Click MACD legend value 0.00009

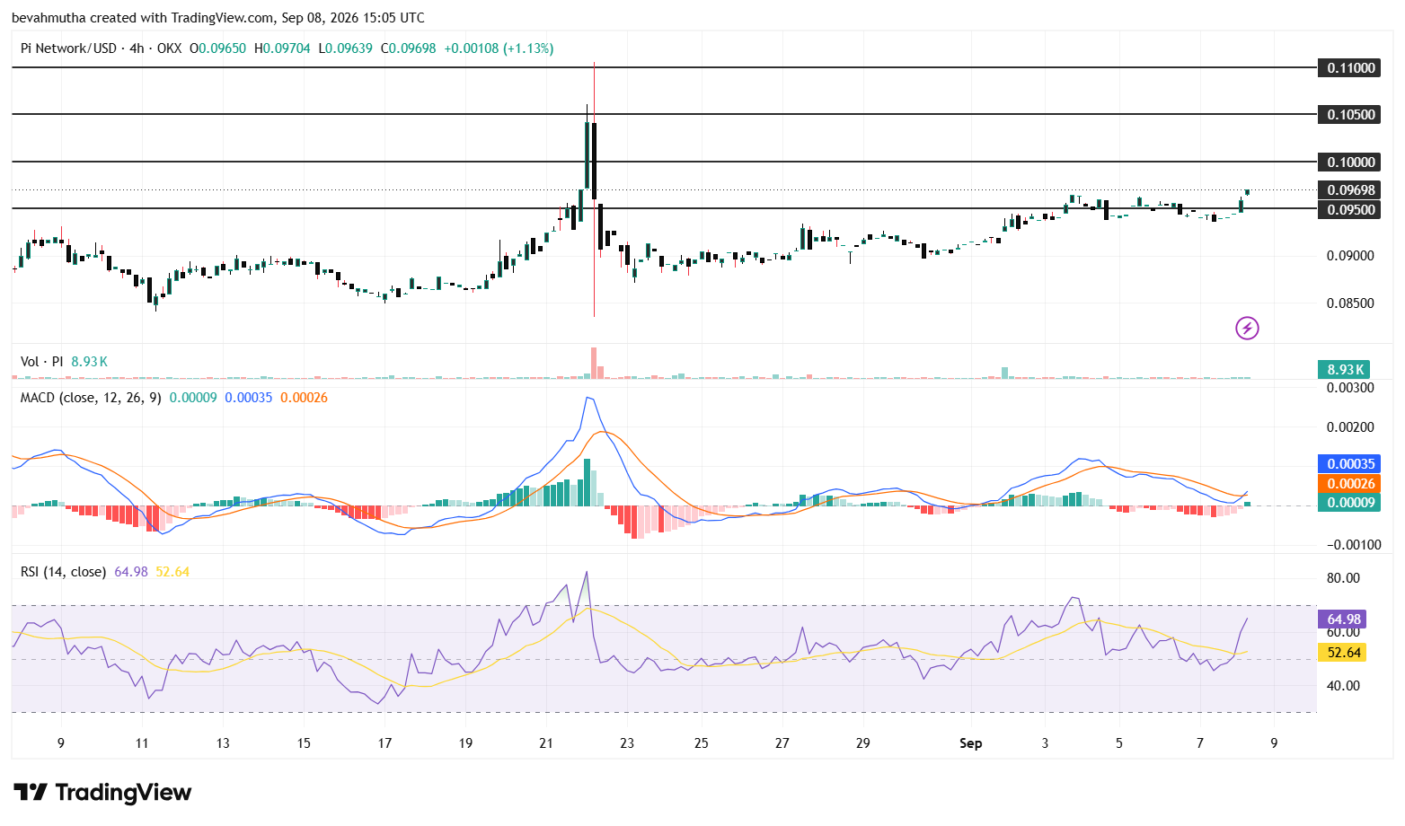(193, 397)
